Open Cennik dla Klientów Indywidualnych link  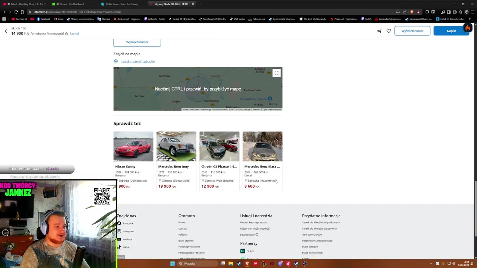click(321, 223)
